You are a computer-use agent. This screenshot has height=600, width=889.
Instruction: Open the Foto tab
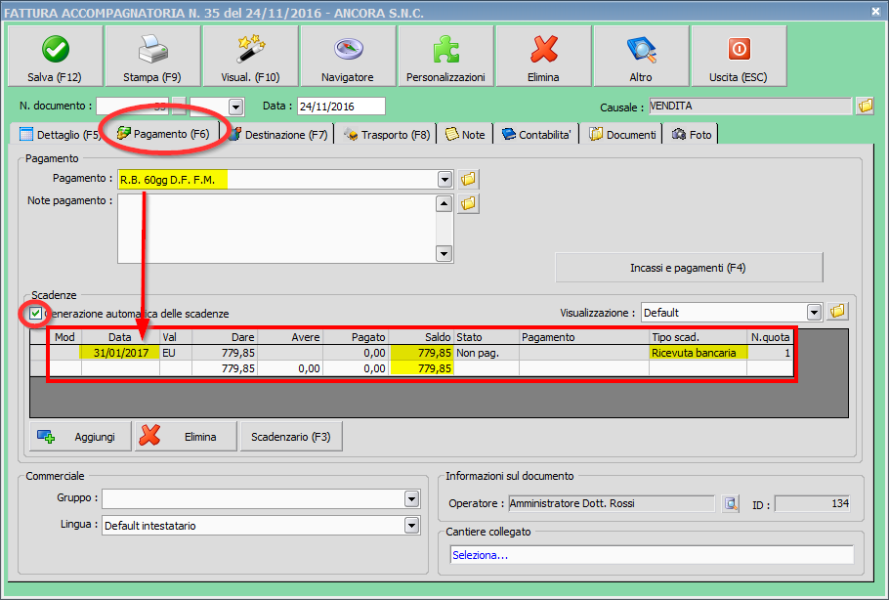point(692,135)
